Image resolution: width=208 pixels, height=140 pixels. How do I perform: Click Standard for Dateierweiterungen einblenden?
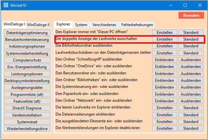[191, 115]
